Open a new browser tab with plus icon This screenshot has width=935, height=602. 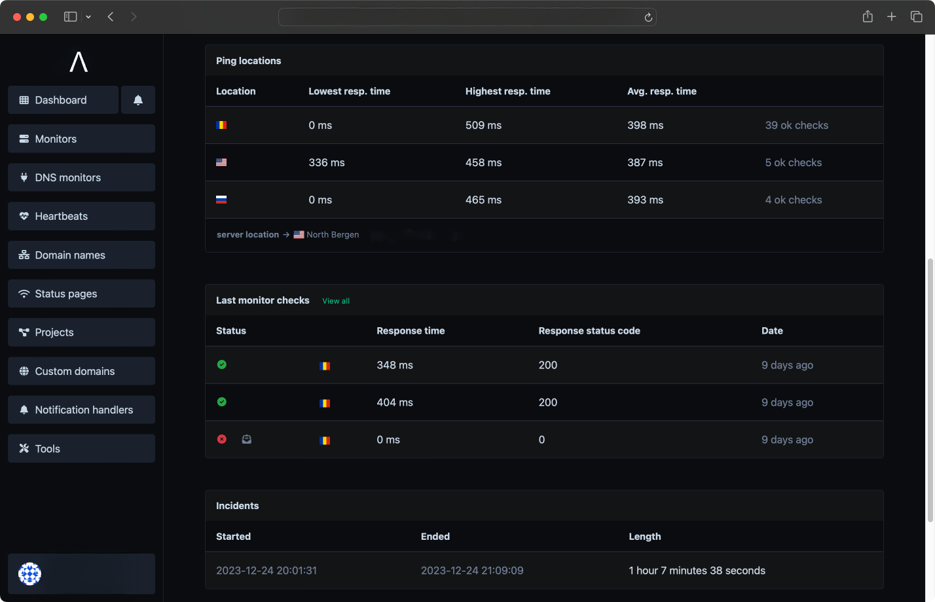892,17
